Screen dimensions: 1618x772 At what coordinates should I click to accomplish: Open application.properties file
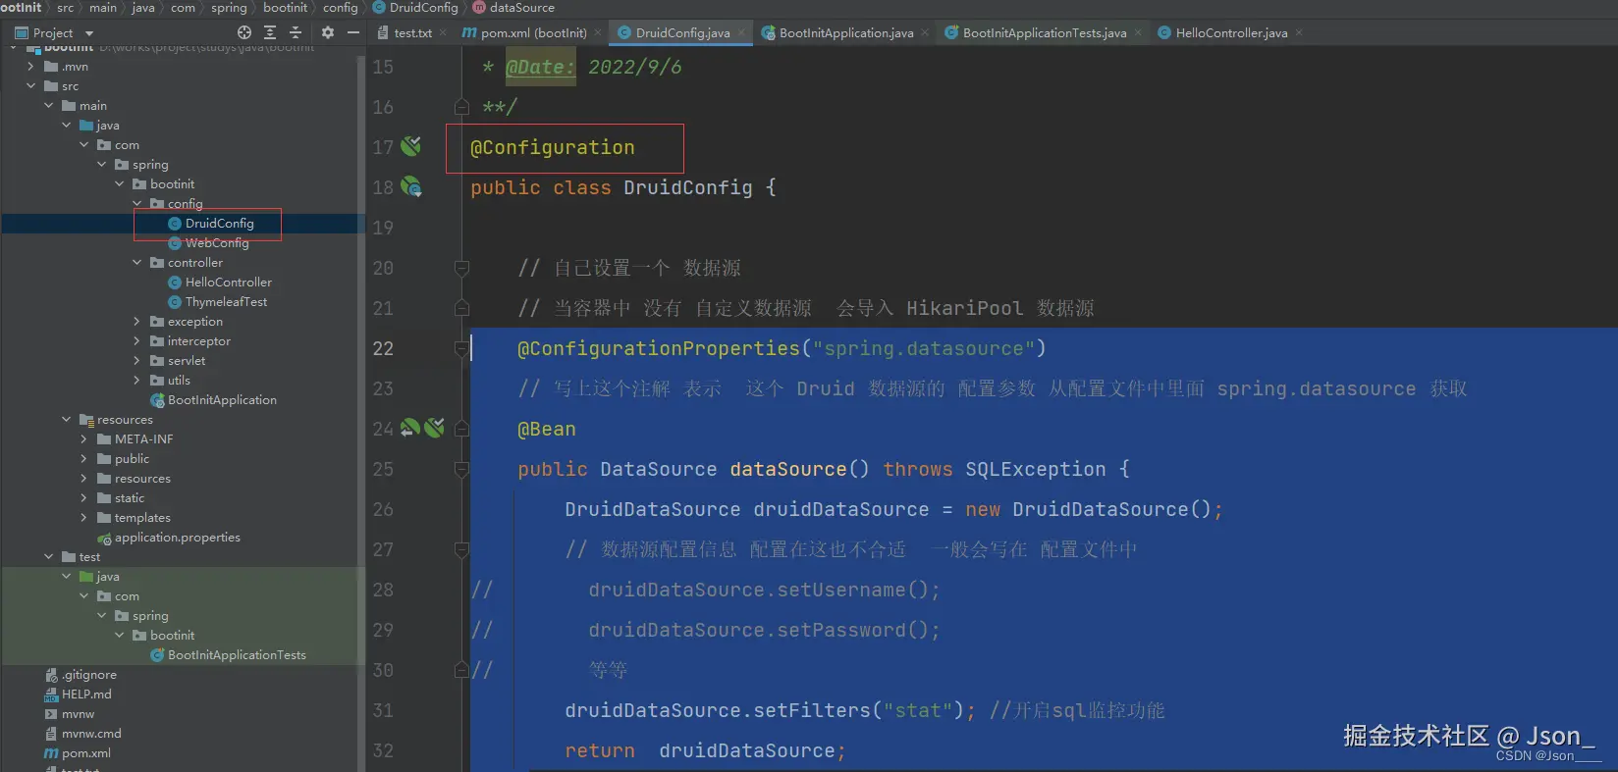[x=177, y=538]
